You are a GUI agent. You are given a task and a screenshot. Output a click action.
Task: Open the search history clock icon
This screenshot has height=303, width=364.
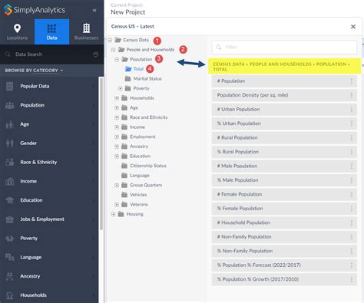[x=96, y=54]
